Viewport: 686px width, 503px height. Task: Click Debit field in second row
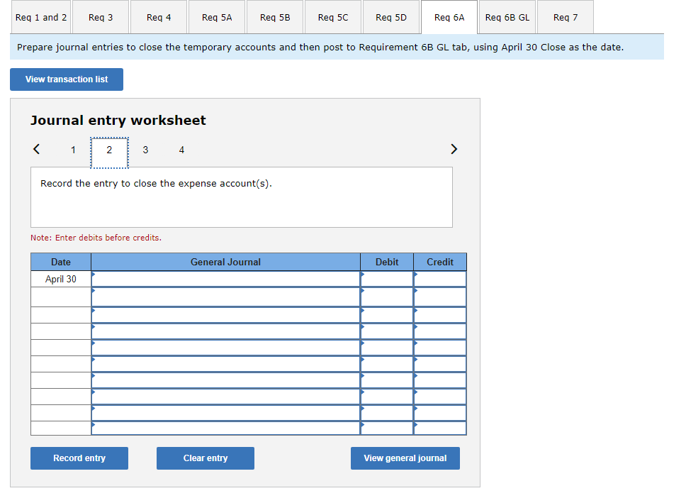(x=387, y=297)
